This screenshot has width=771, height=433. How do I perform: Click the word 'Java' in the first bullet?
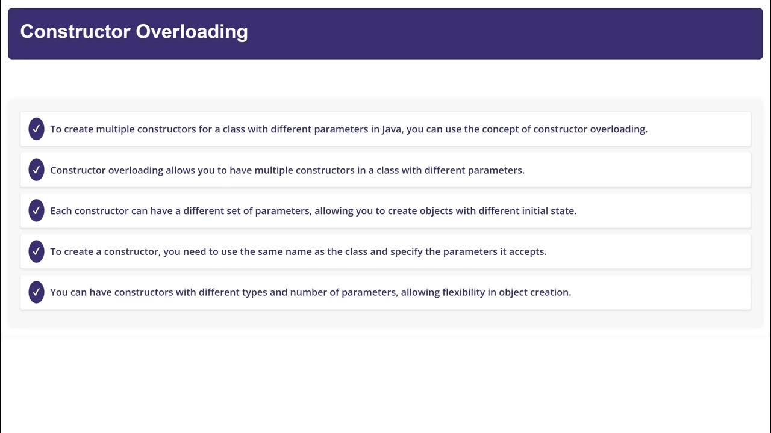click(x=392, y=129)
